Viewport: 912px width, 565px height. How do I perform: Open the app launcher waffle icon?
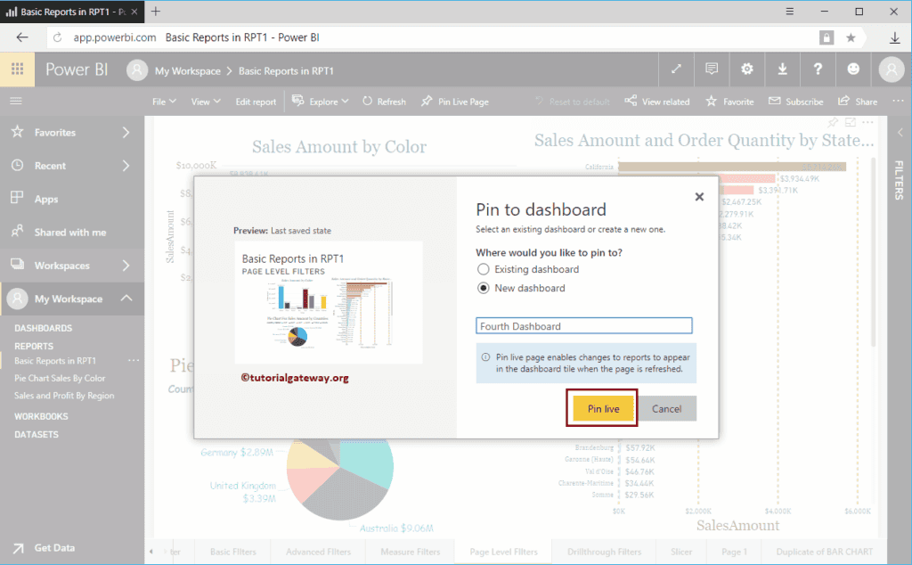click(18, 70)
